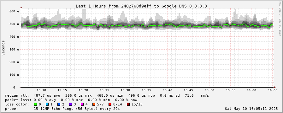Click the dark red 15/15 loss swatch
283x113 pixels.
[x=128, y=104]
